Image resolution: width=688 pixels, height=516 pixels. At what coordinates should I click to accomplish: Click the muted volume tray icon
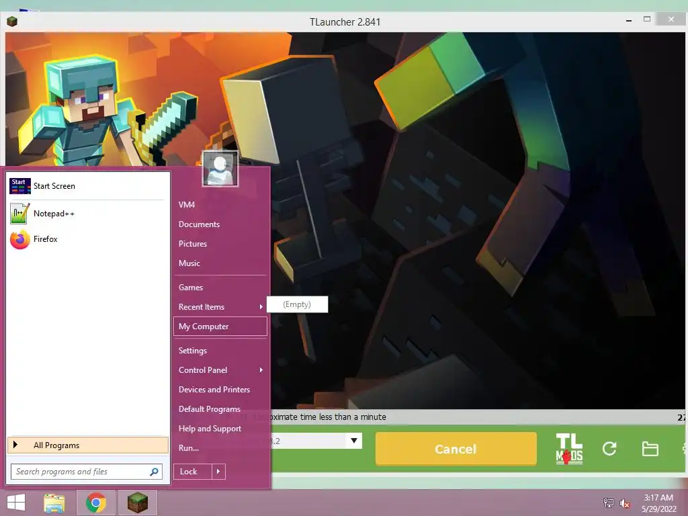click(x=625, y=503)
